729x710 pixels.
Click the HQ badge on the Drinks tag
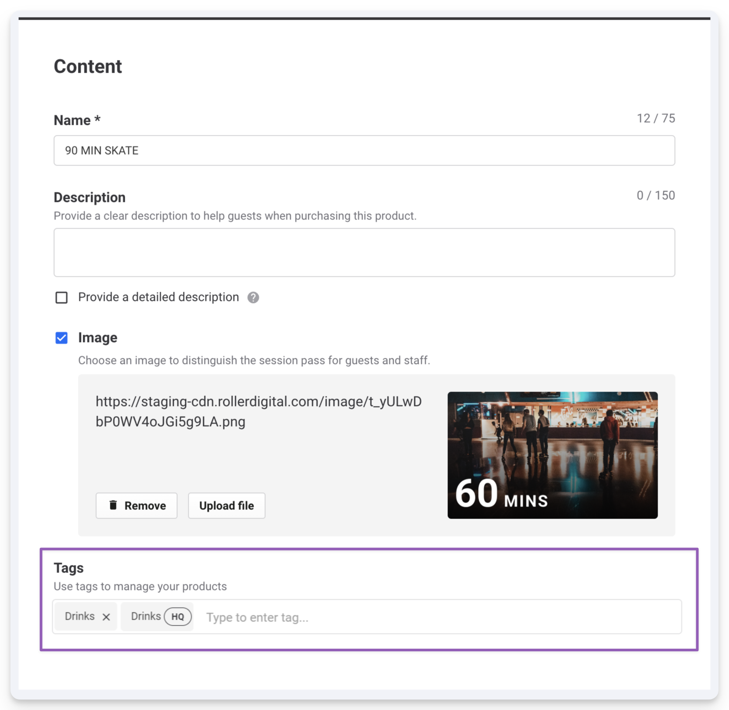click(x=178, y=617)
